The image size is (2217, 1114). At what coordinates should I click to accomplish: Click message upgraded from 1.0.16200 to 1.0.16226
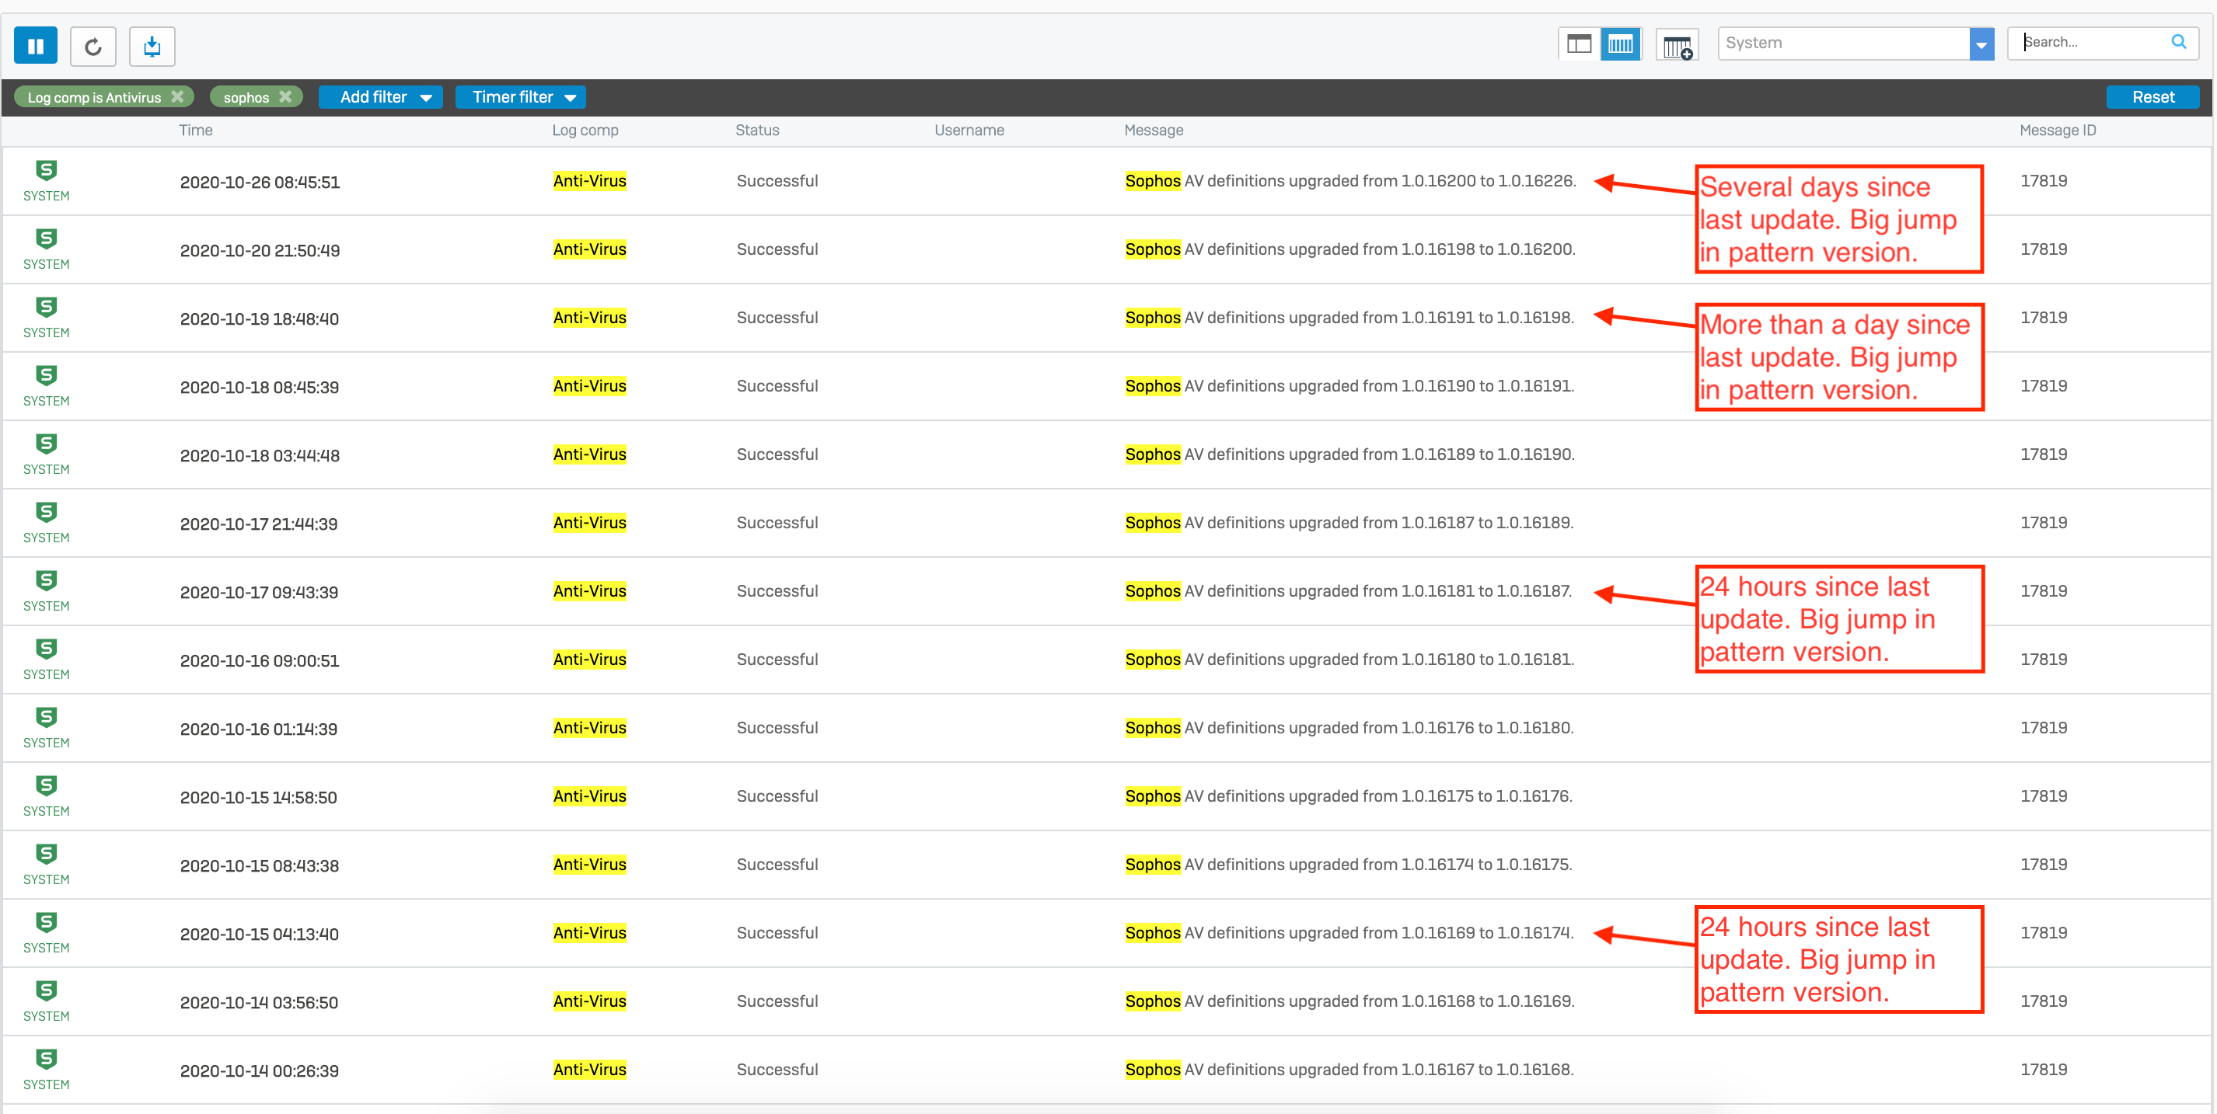point(1349,181)
